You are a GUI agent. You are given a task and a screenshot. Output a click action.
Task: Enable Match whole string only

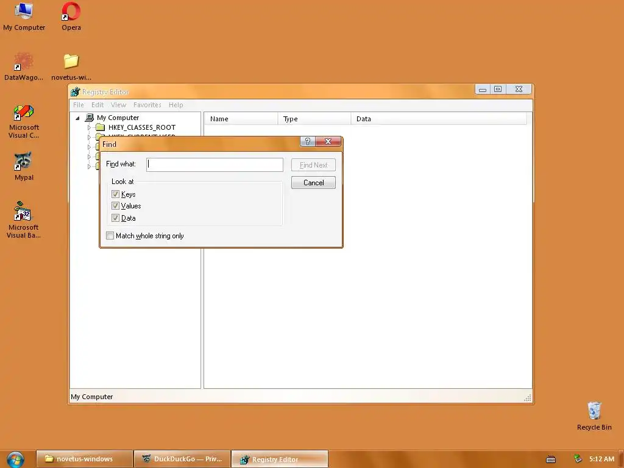point(110,236)
